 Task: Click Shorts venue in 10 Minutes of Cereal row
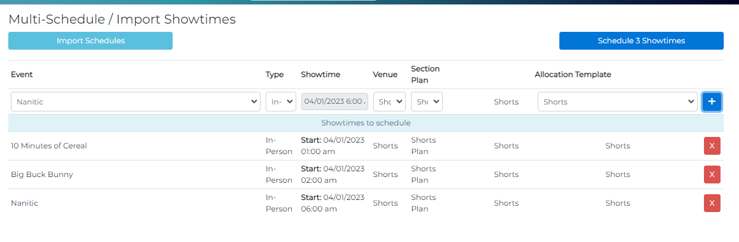click(x=385, y=146)
